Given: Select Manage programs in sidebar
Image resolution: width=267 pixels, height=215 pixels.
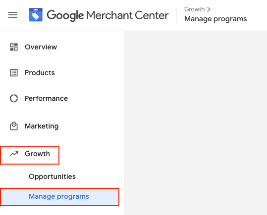Looking at the screenshot, I should 59,197.
